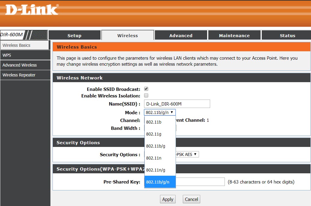Click the Wireless Basics orange heading
Image resolution: width=311 pixels, height=206 pixels.
(182, 47)
